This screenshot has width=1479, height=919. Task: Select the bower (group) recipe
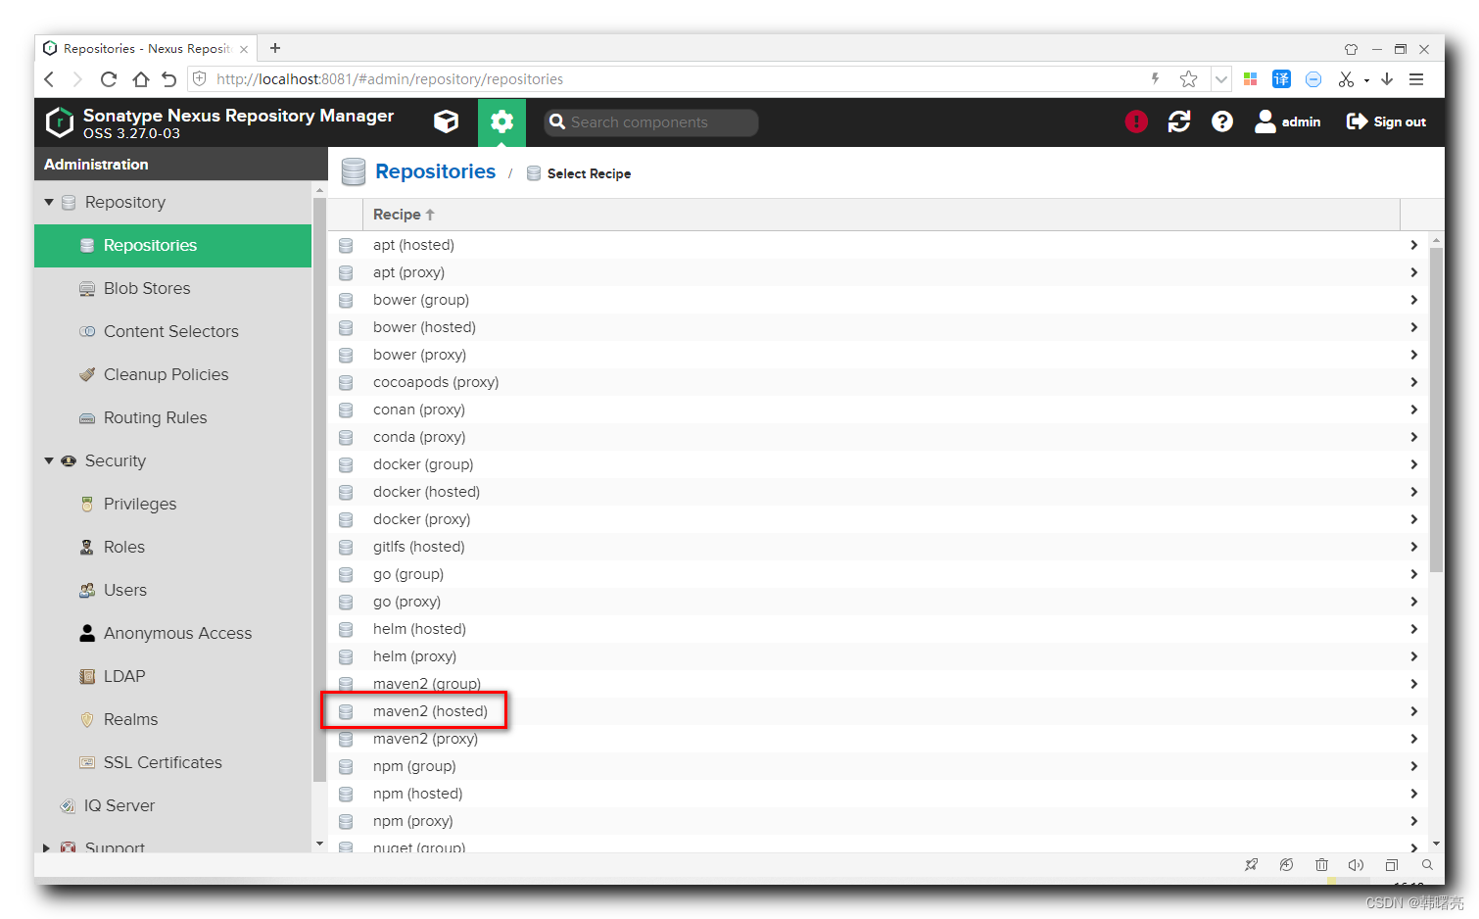[x=879, y=300]
